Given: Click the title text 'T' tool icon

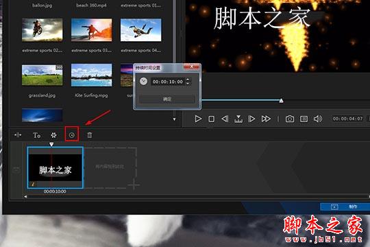Looking at the screenshot, I should coord(36,135).
